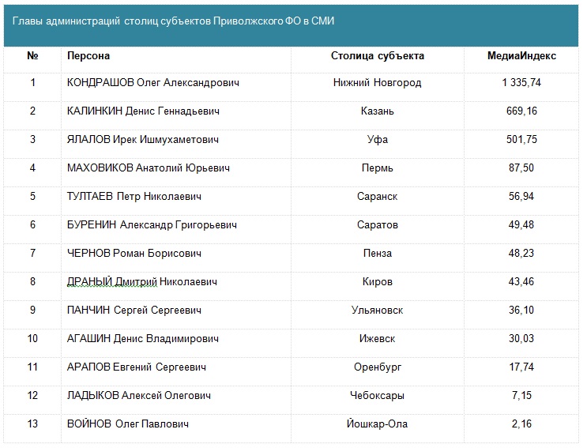The image size is (587, 448).
Task: Click the Казань city cell
Action: coord(377,111)
